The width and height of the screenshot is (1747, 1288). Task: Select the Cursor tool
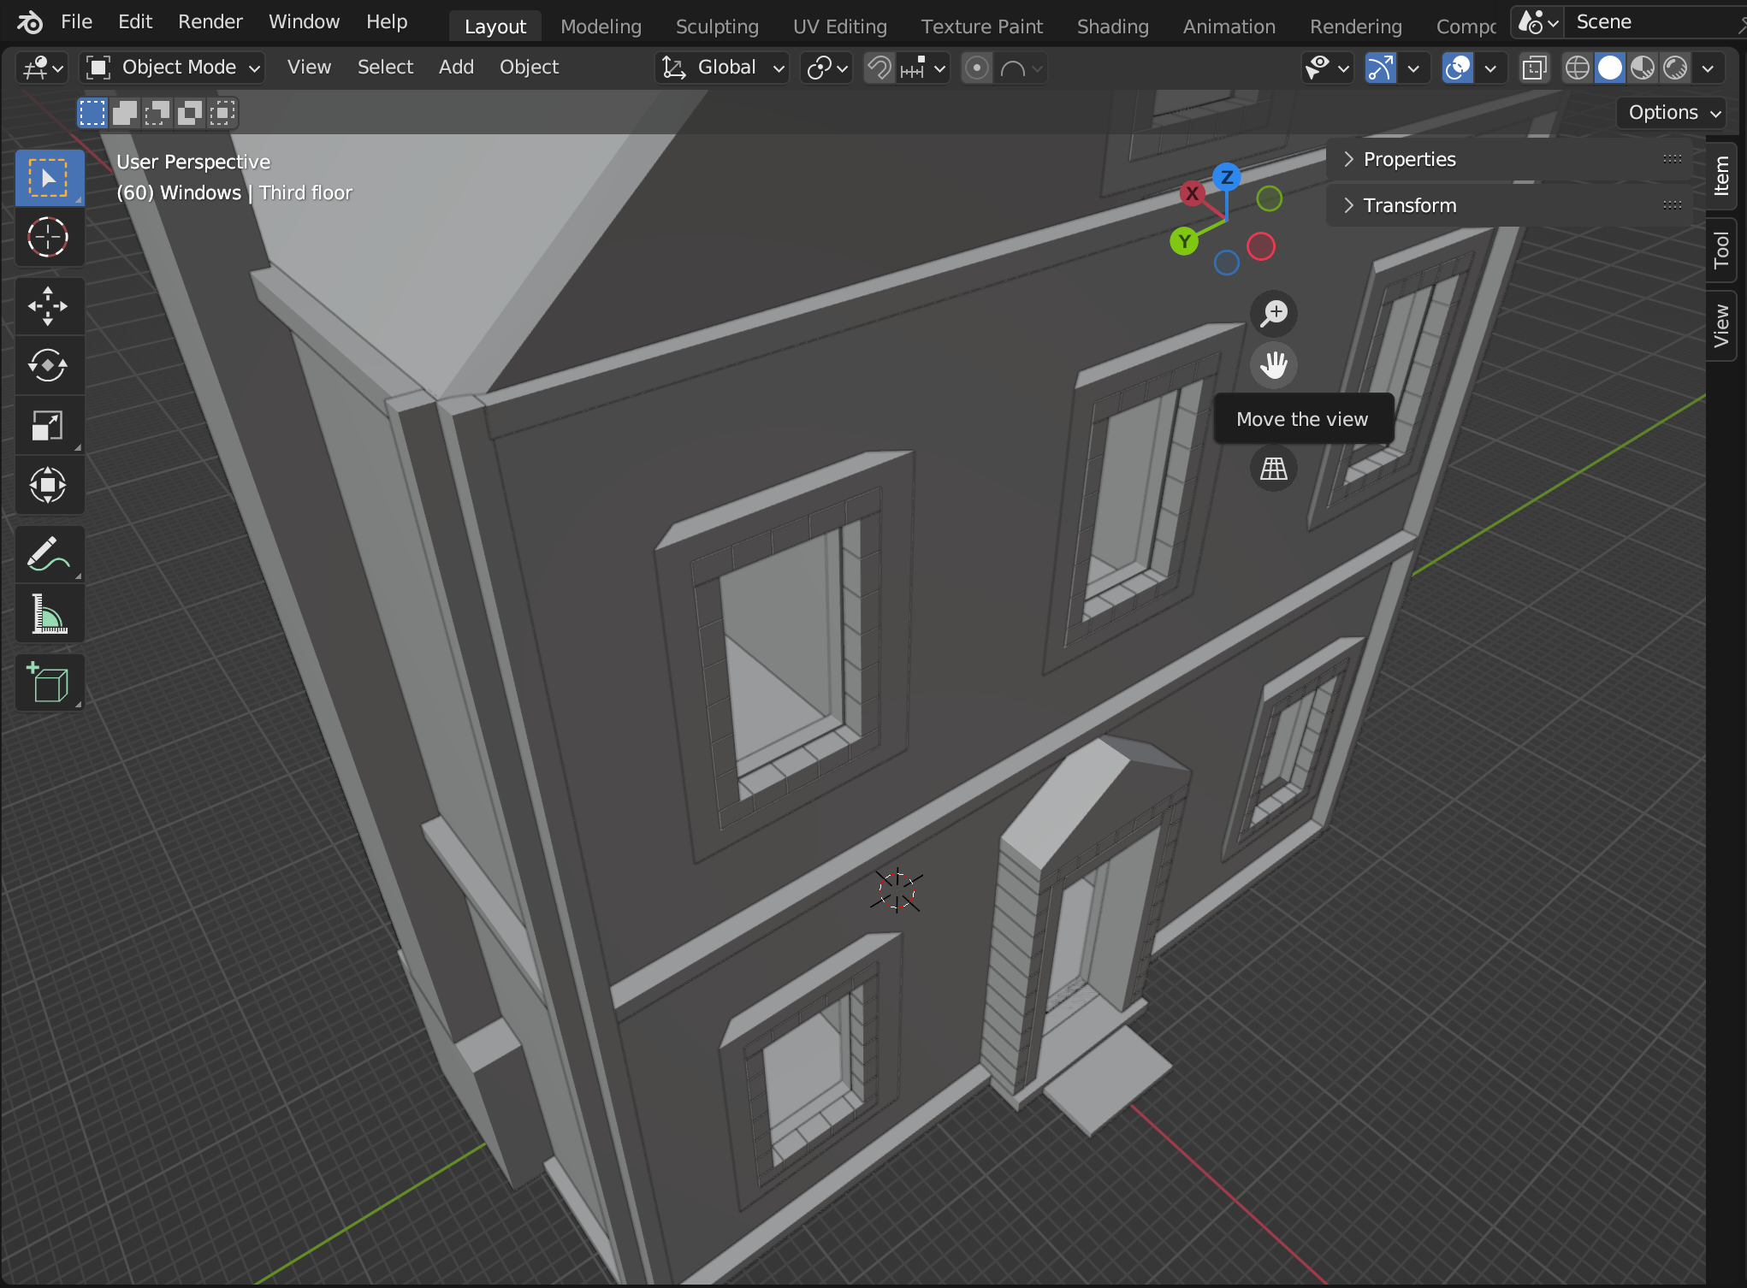(x=48, y=238)
